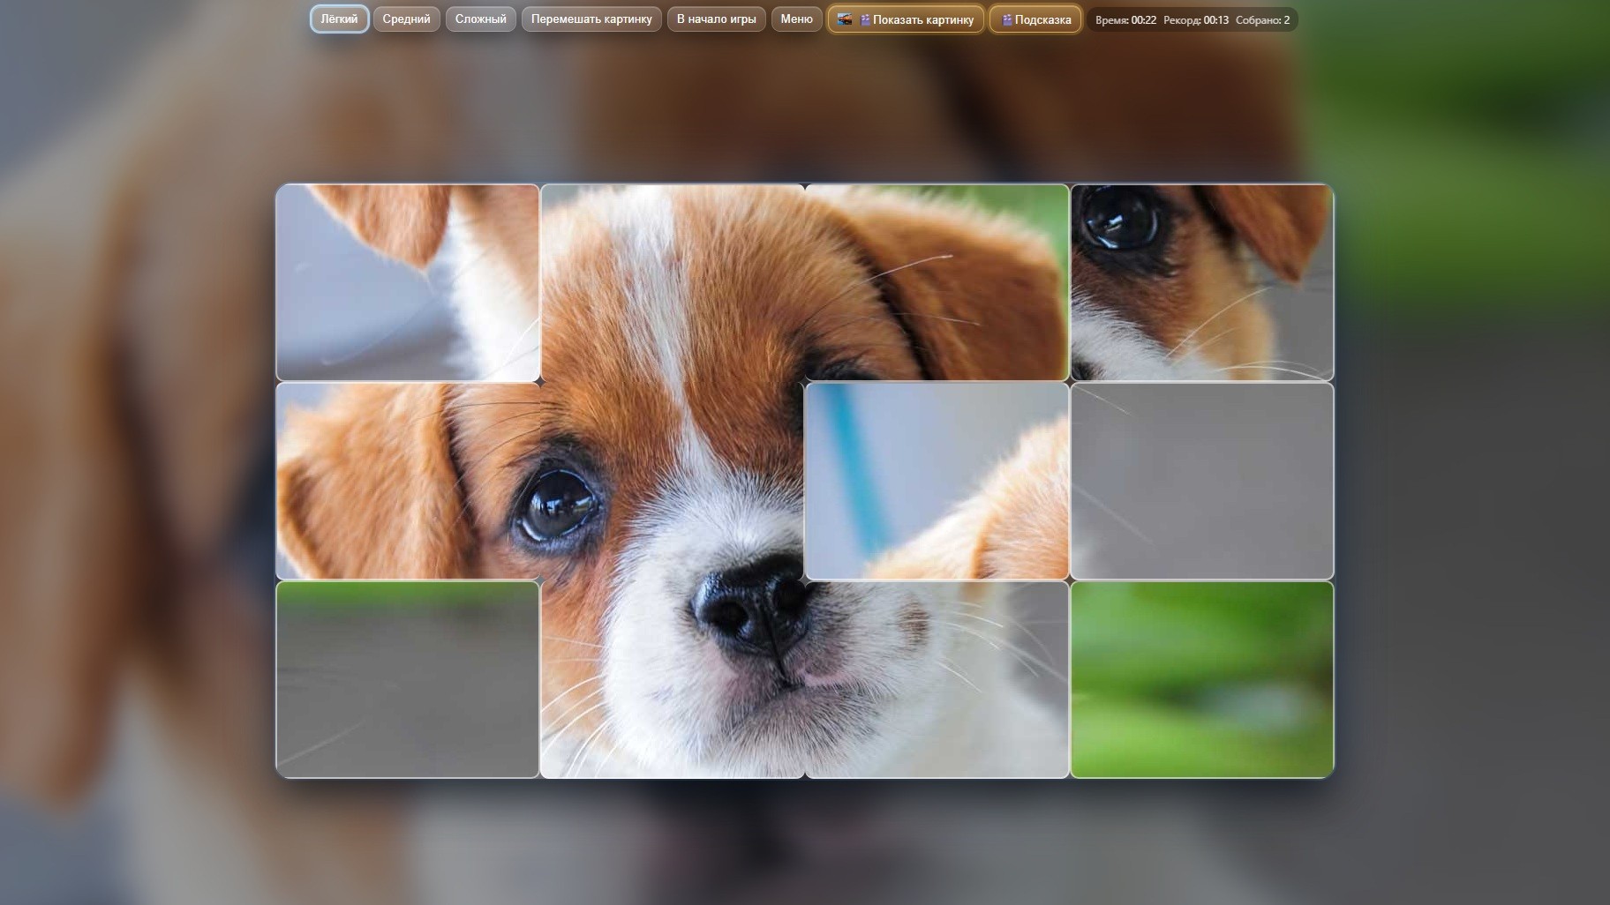This screenshot has height=905, width=1610.
Task: Click the «Собрано: 2» counter
Action: tap(1262, 19)
